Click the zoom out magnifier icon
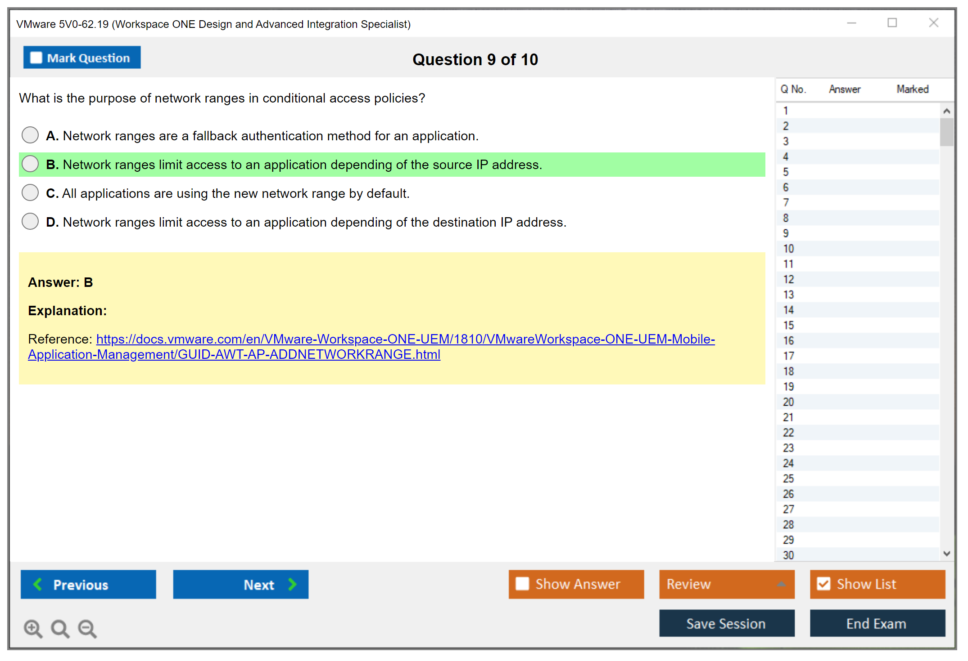This screenshot has width=968, height=661. 87,628
